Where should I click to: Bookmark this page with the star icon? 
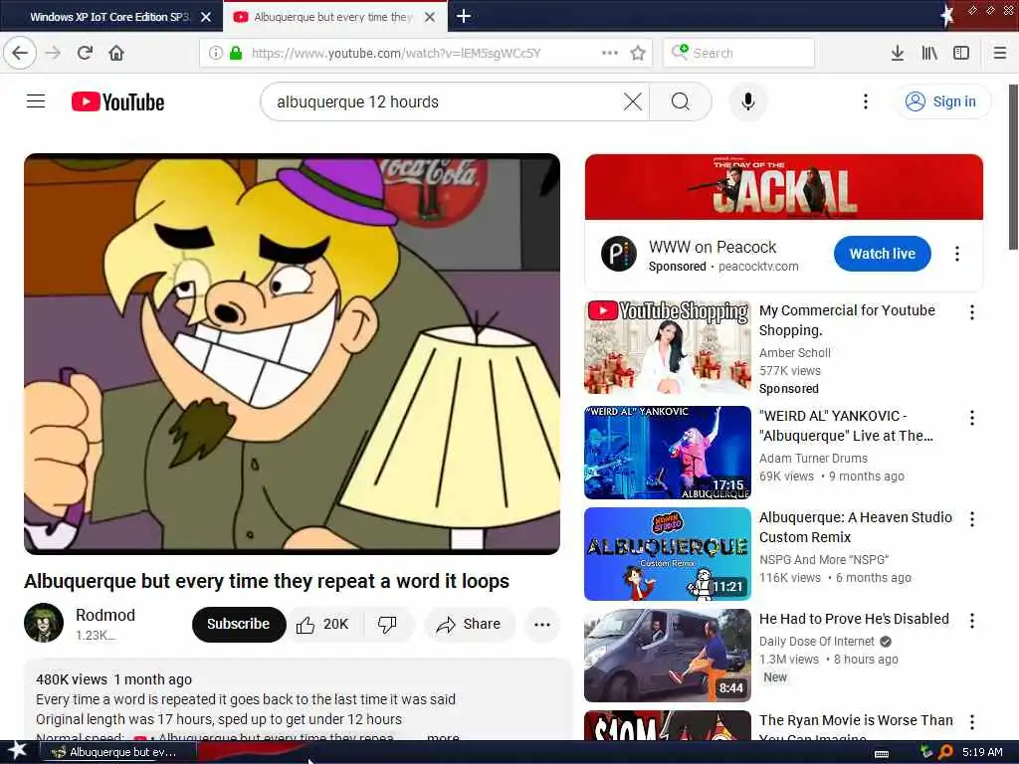(638, 53)
